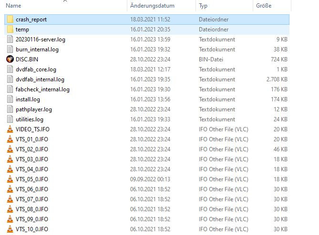
Task: Click the VLC cone icon of VIDEO_TS.IFO
Action: (10, 129)
